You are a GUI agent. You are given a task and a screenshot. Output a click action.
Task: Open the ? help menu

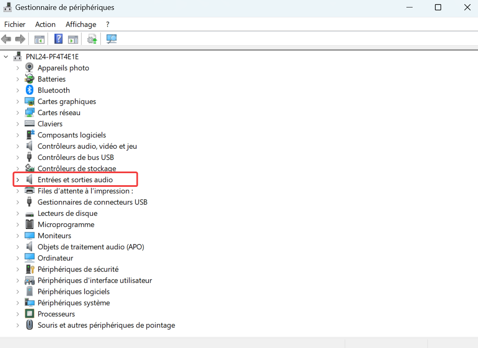108,24
